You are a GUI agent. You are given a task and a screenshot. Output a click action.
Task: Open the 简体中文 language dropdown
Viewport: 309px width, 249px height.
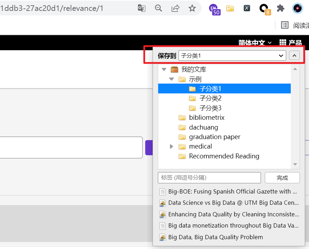coord(255,42)
